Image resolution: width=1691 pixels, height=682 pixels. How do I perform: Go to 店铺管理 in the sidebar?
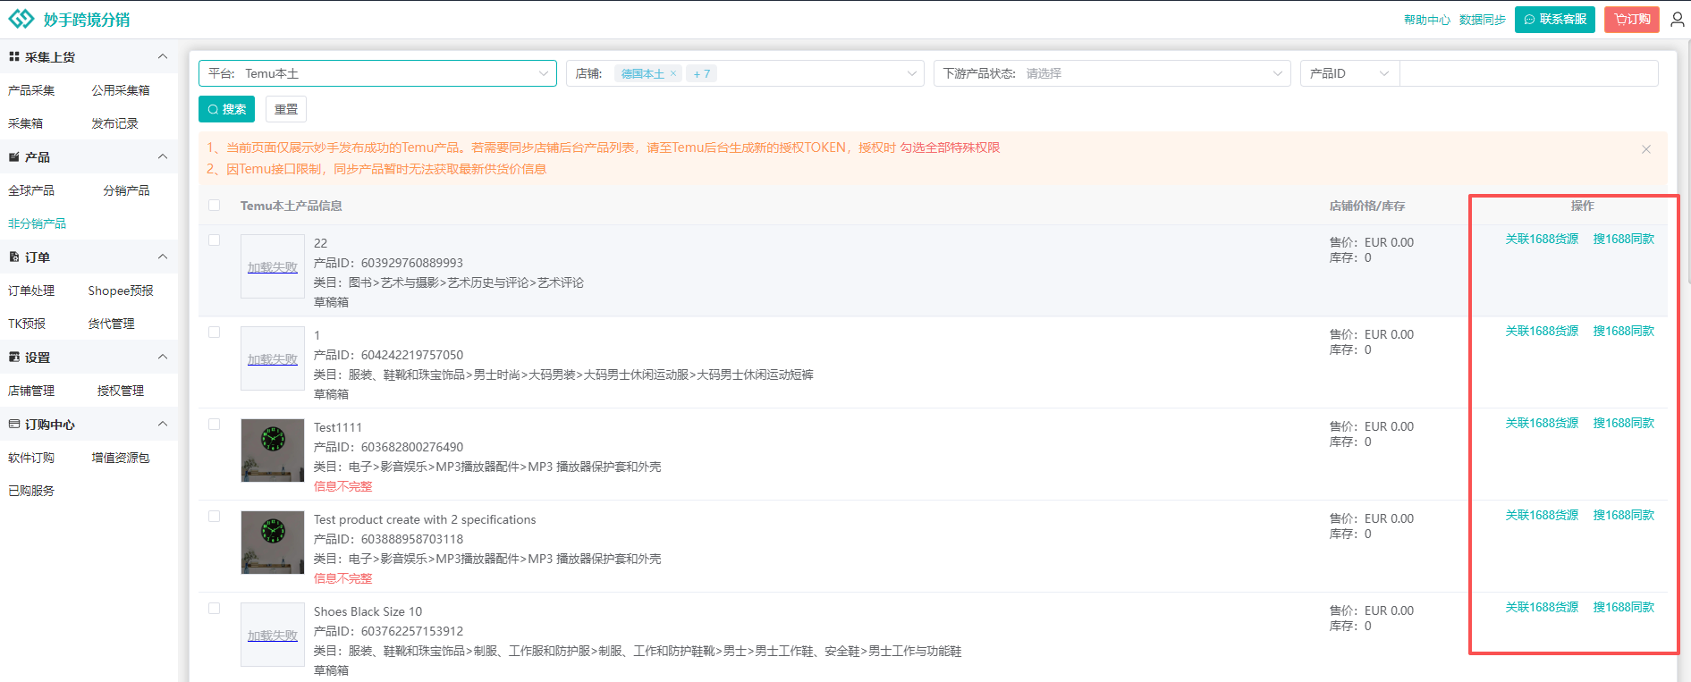pyautogui.click(x=31, y=391)
